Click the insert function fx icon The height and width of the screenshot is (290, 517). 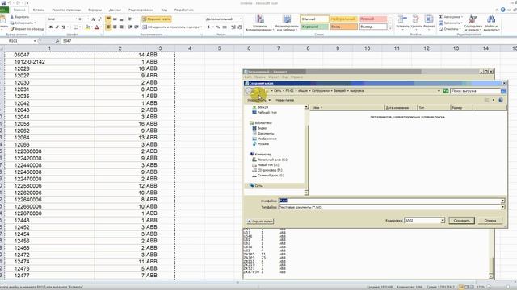point(57,41)
